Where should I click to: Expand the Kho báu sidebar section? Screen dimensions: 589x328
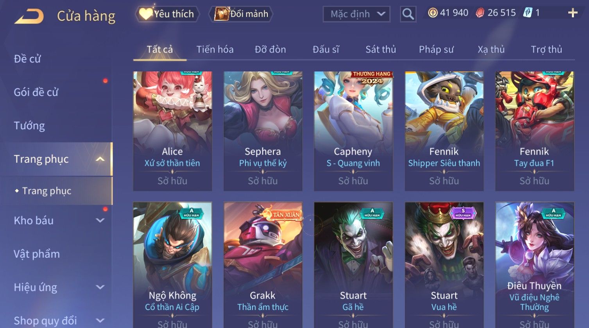click(100, 221)
